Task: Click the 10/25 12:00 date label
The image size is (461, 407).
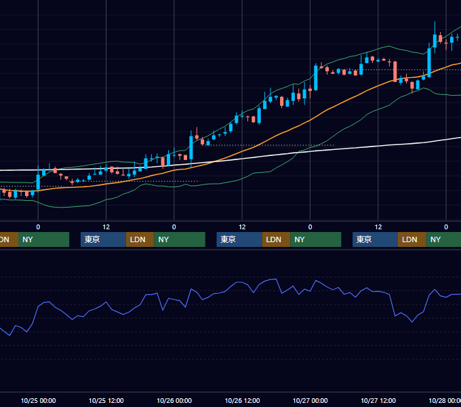Action: click(x=106, y=400)
